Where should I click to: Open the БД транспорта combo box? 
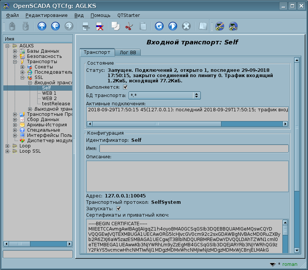point(165,96)
